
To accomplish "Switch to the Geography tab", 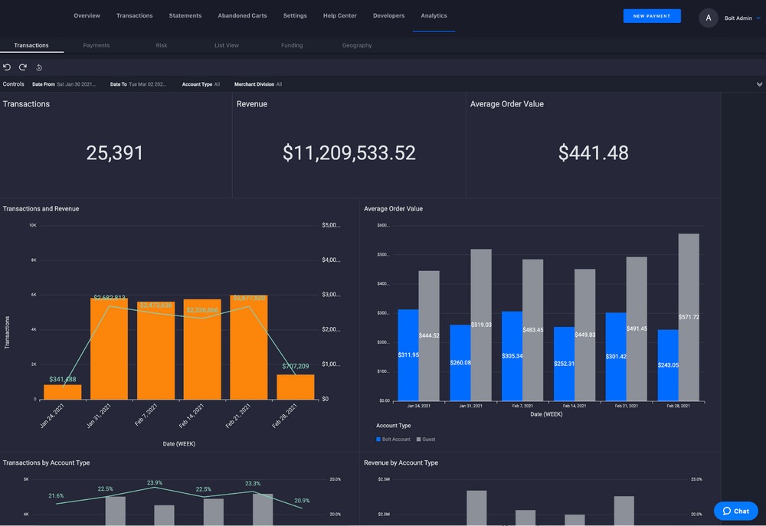I will pyautogui.click(x=357, y=45).
